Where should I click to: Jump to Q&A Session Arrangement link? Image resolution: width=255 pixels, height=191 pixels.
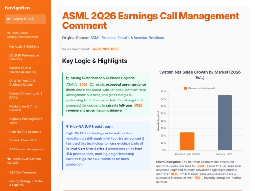pos(27,149)
